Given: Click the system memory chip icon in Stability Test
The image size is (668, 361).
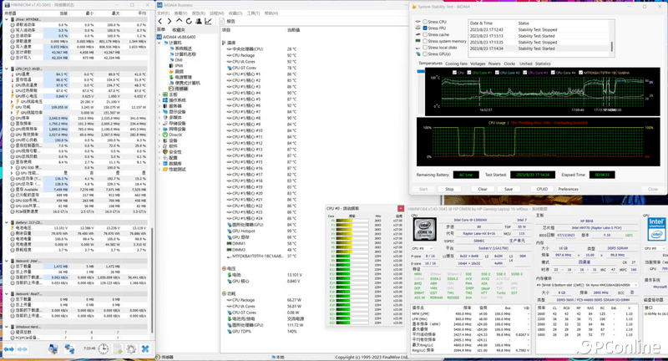Looking at the screenshot, I should pos(418,41).
